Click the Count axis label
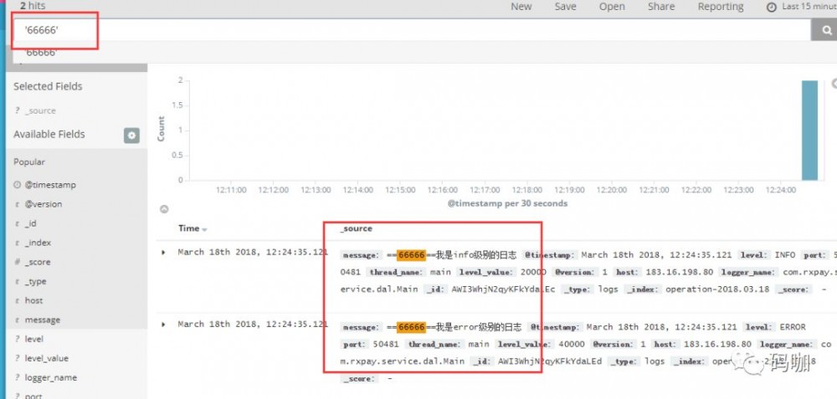This screenshot has height=399, width=837. point(162,129)
